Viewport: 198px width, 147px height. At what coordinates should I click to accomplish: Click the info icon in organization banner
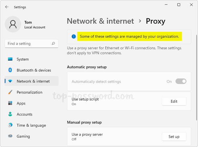[73, 36]
